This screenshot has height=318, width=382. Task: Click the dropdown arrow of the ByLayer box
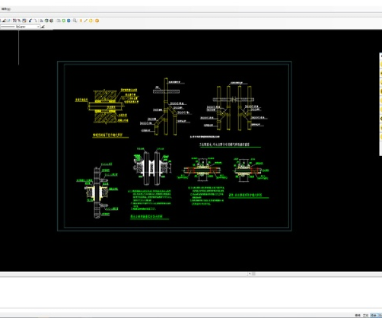[x=37, y=27]
